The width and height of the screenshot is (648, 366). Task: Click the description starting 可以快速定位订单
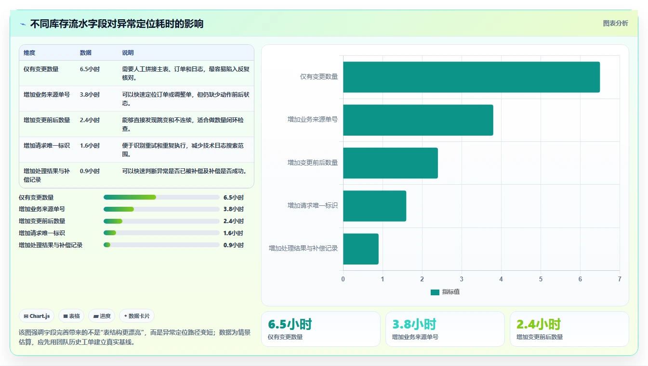click(185, 99)
